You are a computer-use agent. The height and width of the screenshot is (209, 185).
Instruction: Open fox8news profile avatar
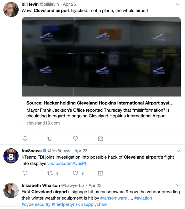[11, 156]
